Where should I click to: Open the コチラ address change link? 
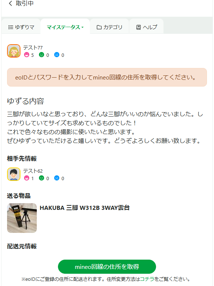147,279
